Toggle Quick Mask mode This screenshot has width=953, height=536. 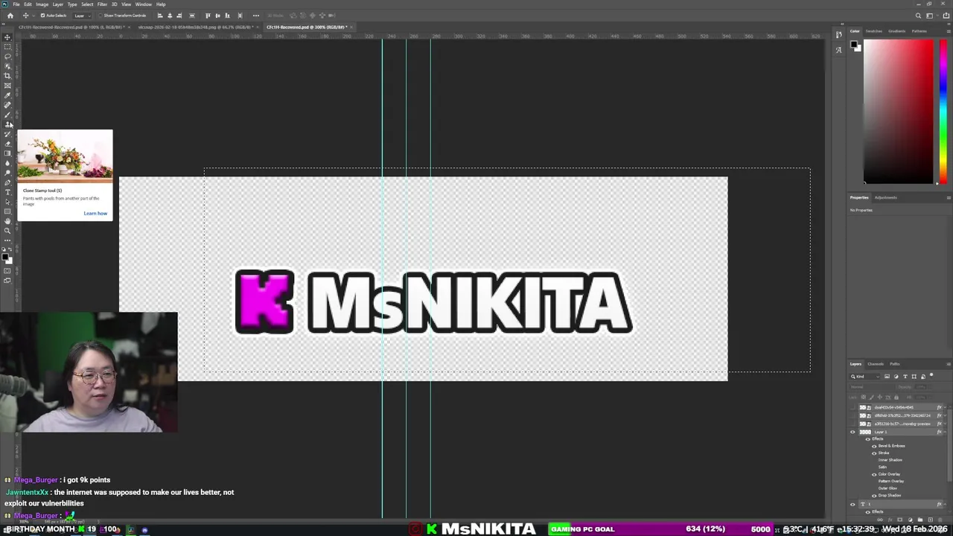7,271
